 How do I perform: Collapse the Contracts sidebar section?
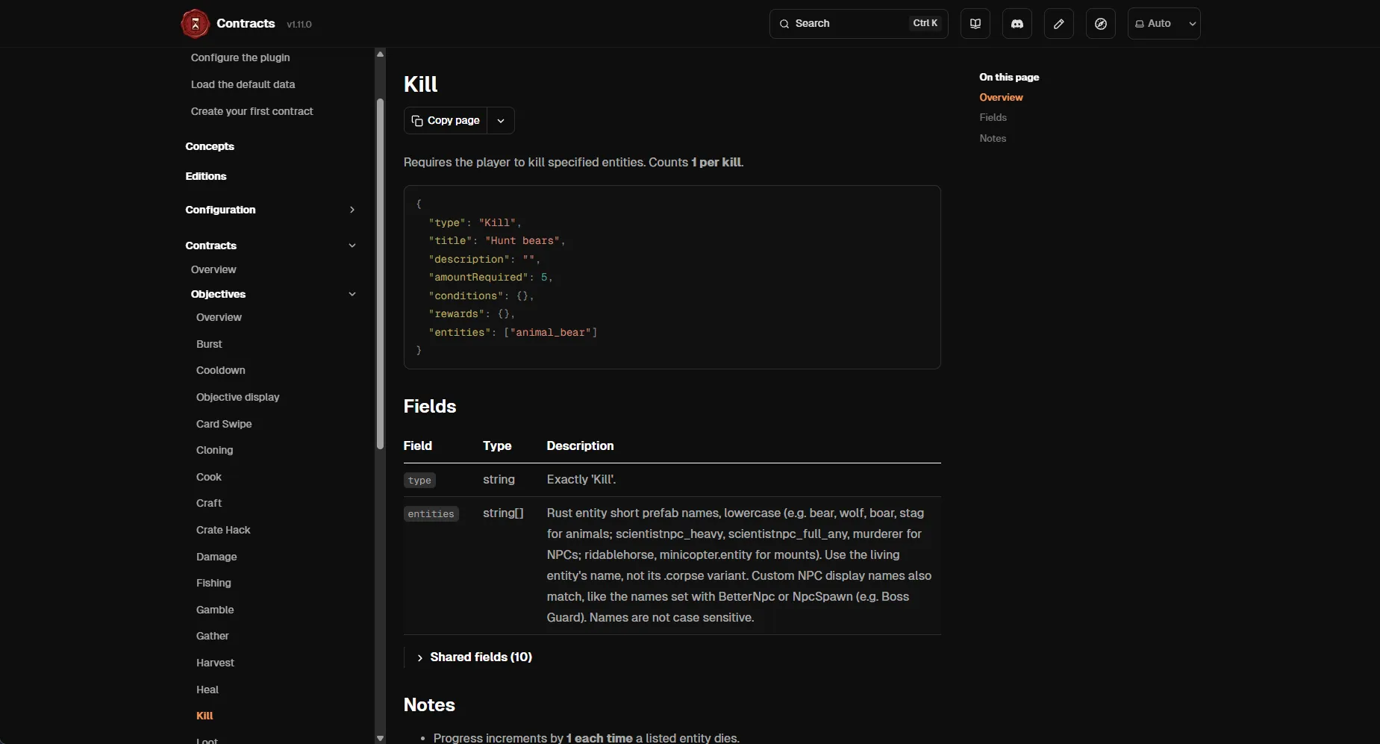pyautogui.click(x=352, y=246)
